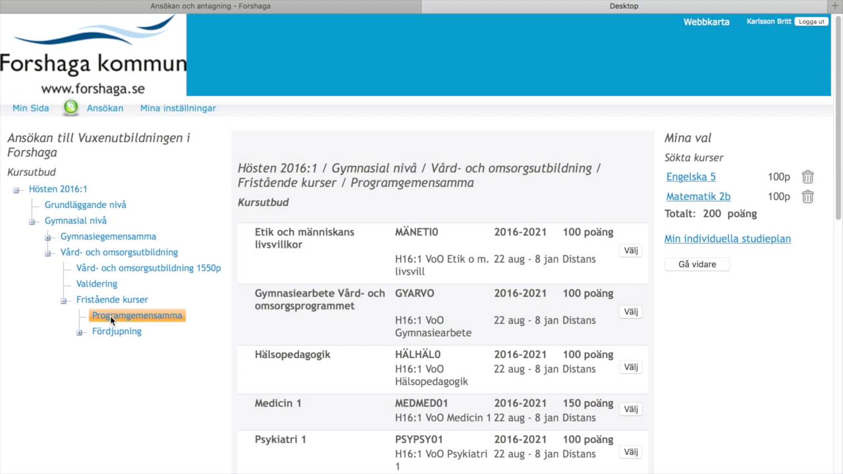Select Vård- och omsorgsutbildning tree label

point(119,252)
